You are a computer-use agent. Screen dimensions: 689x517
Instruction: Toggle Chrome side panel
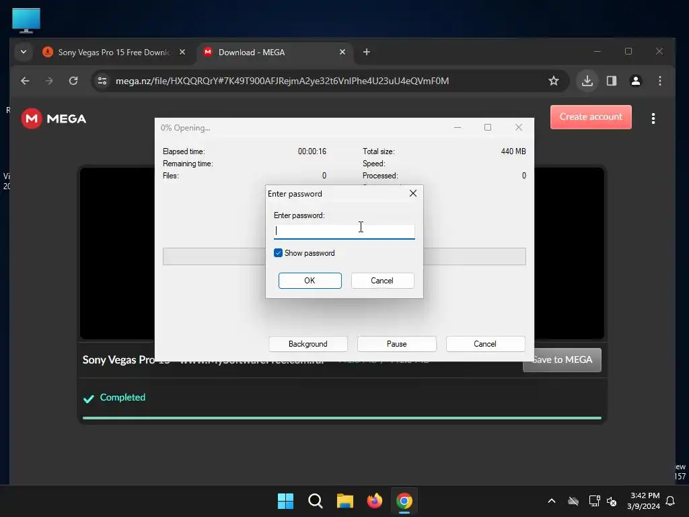[612, 81]
